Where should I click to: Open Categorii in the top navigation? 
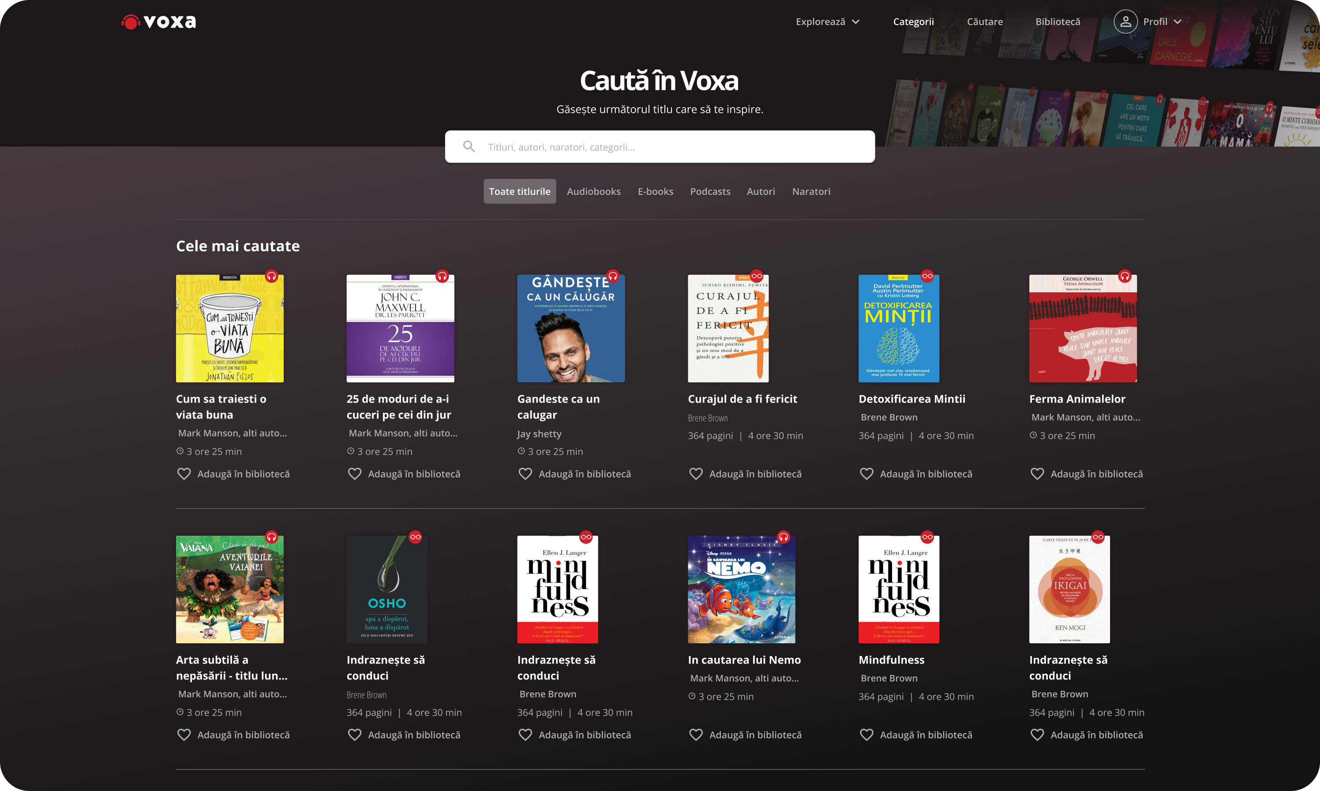click(x=913, y=22)
